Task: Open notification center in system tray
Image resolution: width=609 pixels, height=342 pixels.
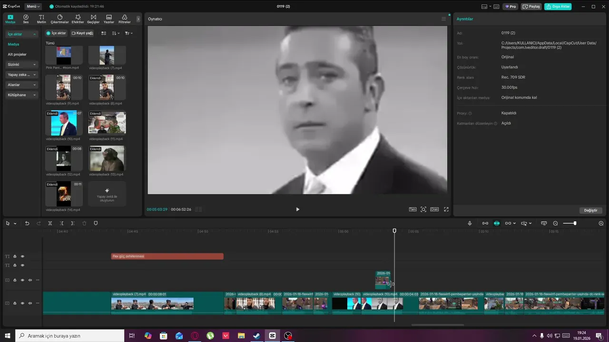Action: coord(599,336)
